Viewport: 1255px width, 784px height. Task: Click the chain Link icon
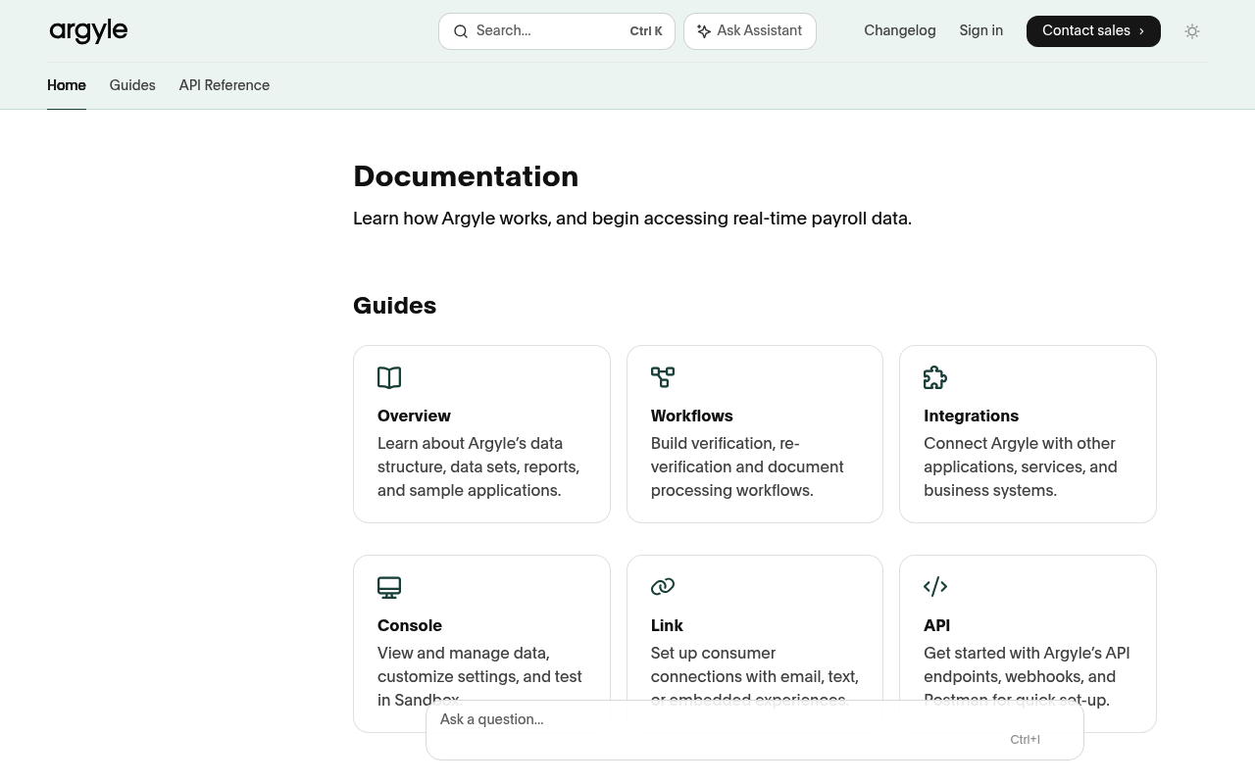tap(663, 587)
